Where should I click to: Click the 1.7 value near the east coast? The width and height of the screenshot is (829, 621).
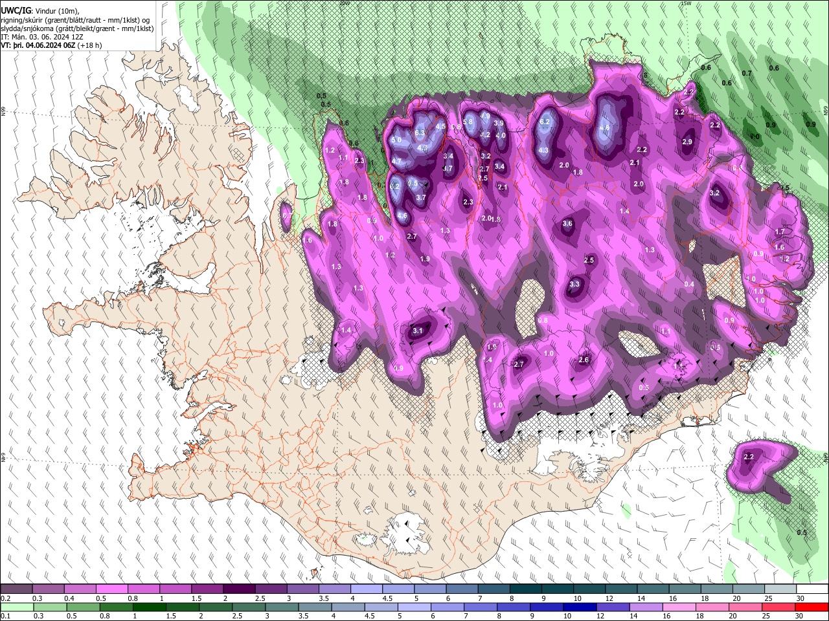(x=780, y=232)
